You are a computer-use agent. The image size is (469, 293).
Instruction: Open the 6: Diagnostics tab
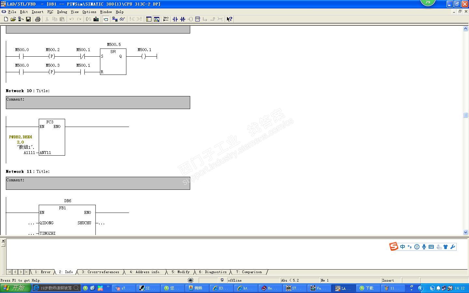point(213,272)
